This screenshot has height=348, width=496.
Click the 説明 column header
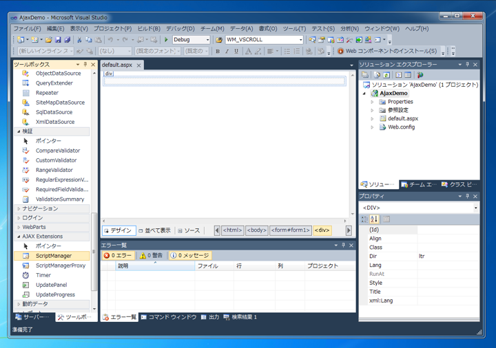155,266
